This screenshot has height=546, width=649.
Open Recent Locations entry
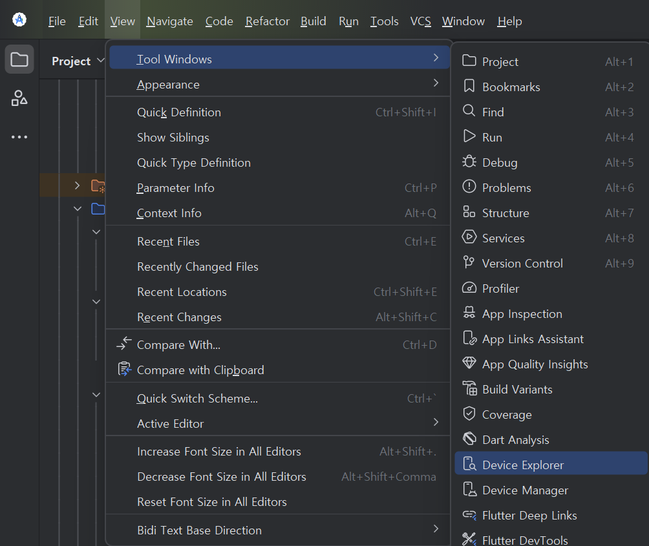click(x=278, y=292)
